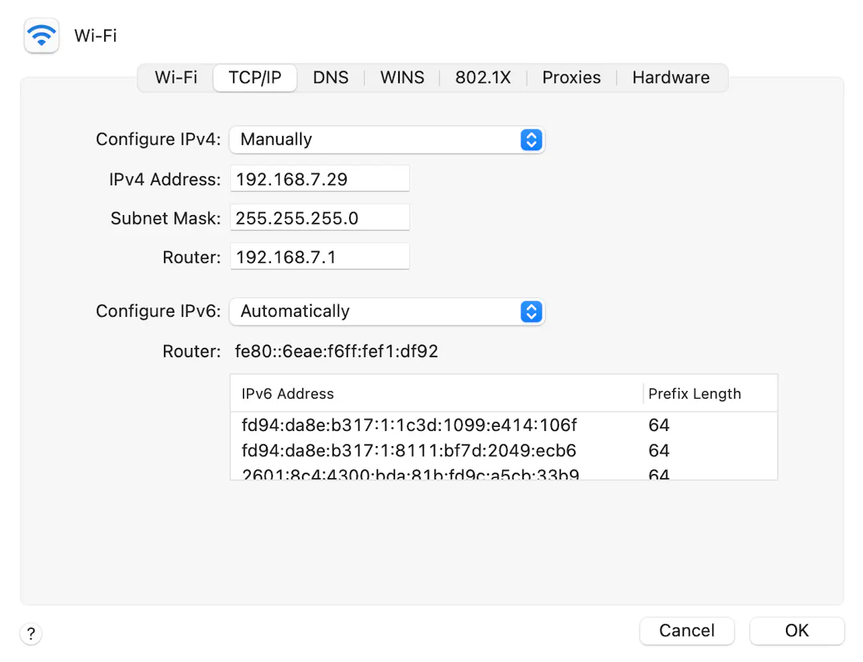Click the Wi-Fi icon in header
The image size is (863, 662).
[x=41, y=35]
